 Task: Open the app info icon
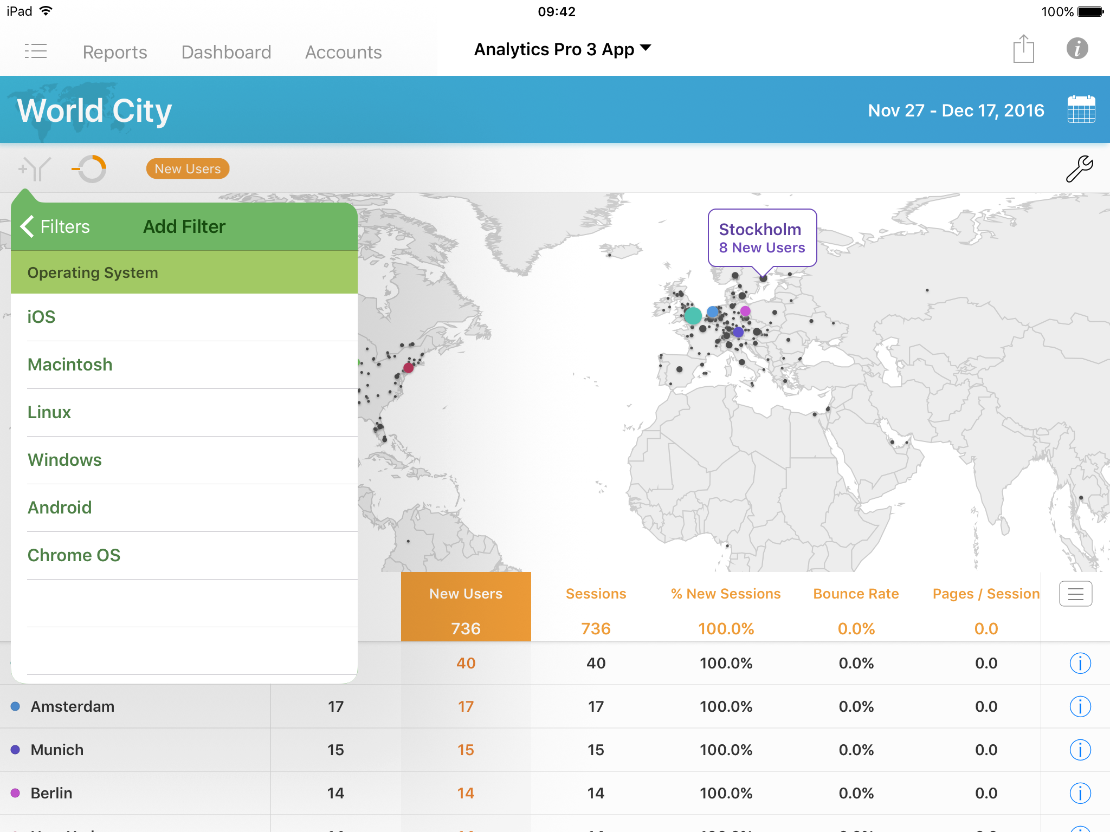coord(1077,49)
